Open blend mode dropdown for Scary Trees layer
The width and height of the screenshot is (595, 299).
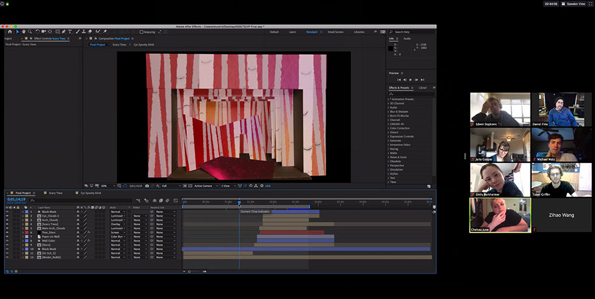coord(118,224)
